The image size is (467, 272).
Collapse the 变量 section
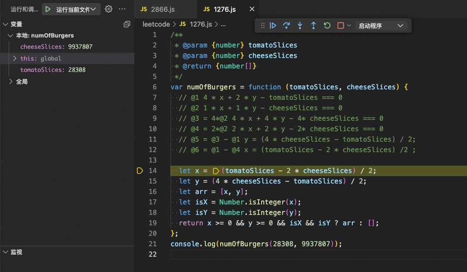coord(5,24)
